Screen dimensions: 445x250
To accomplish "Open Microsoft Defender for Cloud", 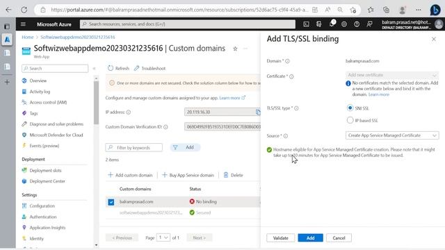I will (x=56, y=135).
